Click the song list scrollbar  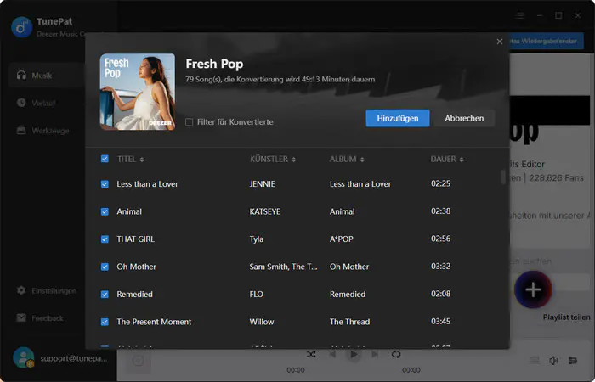(503, 177)
